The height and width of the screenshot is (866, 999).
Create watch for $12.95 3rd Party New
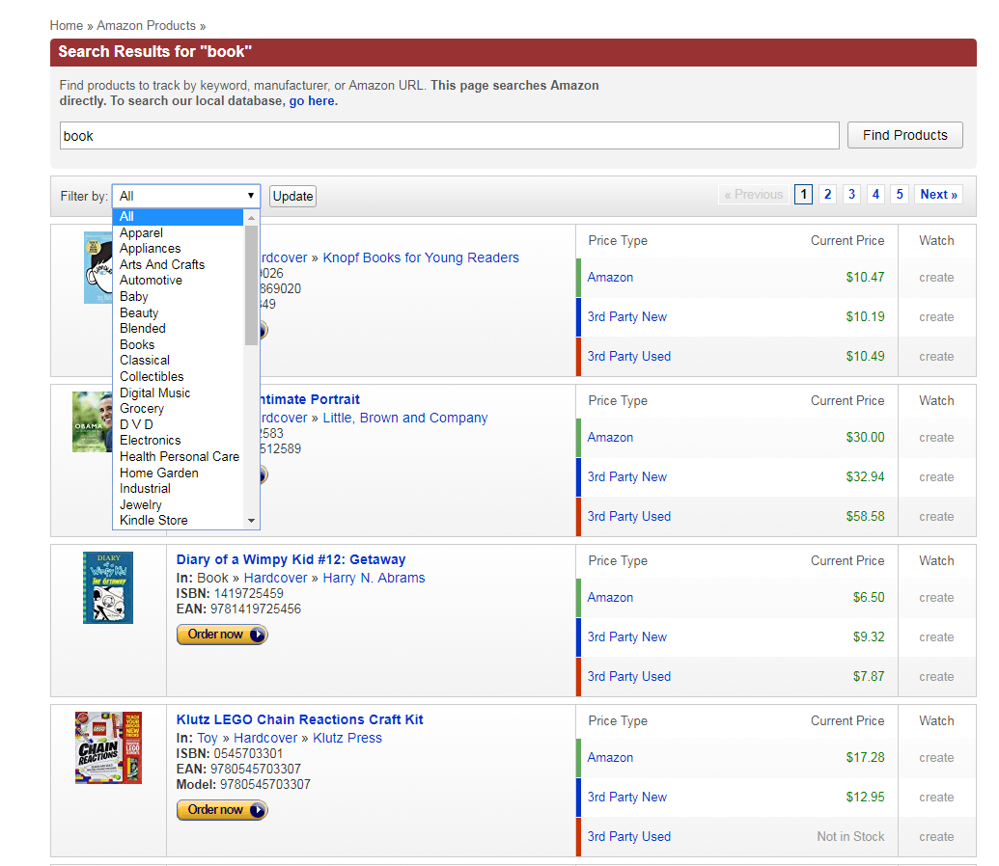(936, 798)
